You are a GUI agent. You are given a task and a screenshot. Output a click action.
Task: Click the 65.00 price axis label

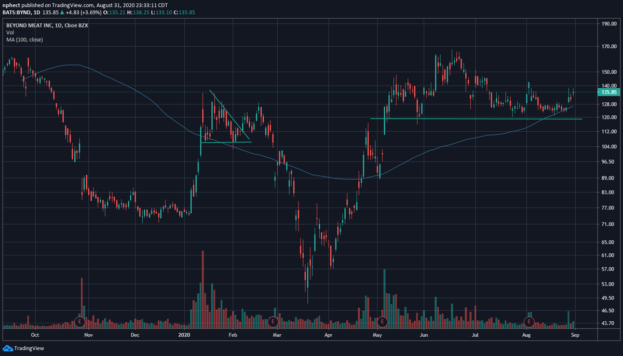[608, 242]
